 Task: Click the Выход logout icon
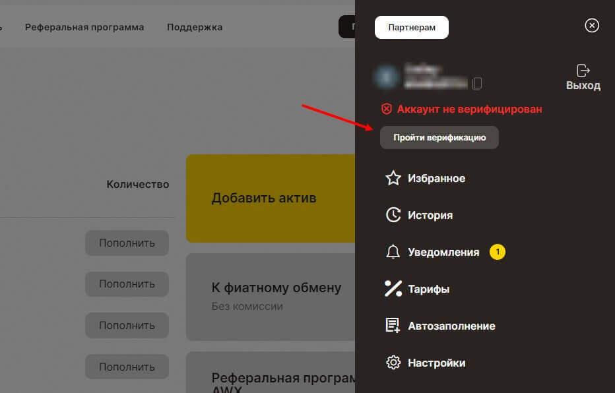583,71
